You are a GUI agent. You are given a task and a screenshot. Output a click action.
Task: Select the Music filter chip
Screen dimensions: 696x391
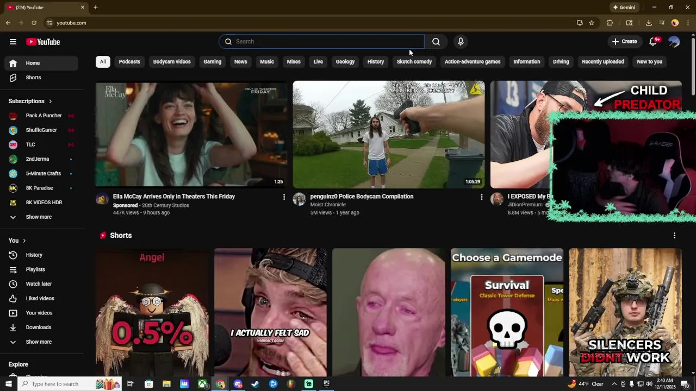coord(267,62)
